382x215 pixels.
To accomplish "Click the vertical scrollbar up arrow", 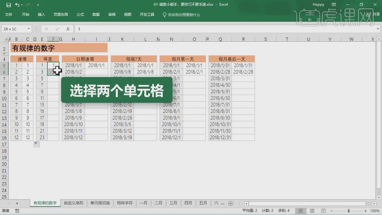I will tap(379, 39).
